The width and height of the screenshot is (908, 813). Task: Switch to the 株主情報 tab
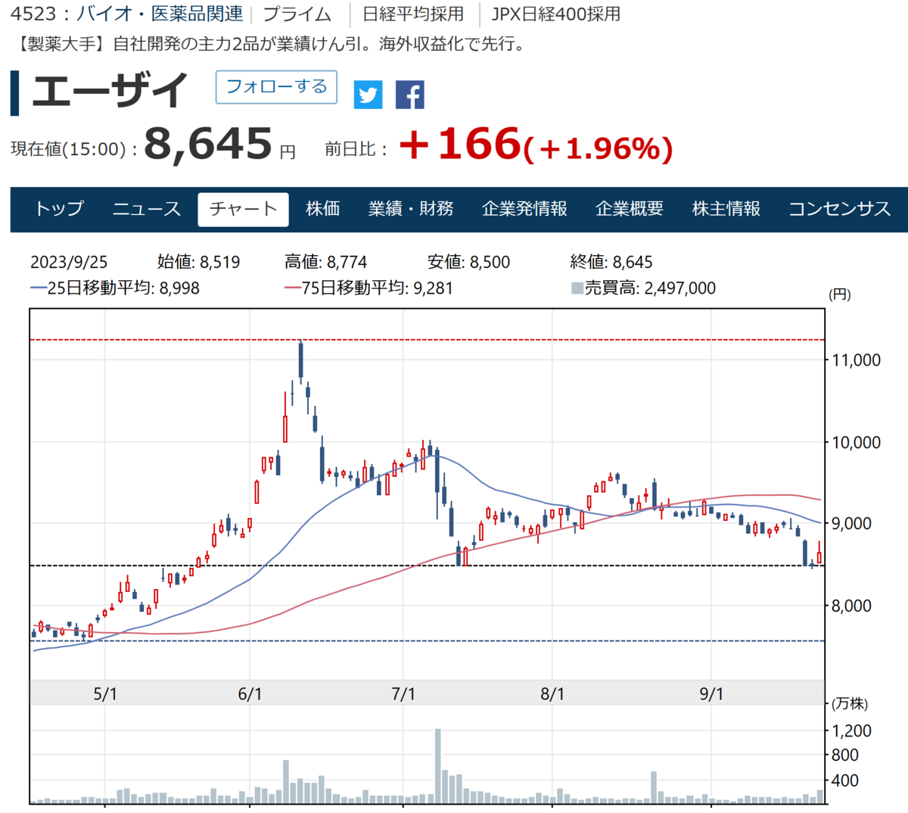point(726,209)
